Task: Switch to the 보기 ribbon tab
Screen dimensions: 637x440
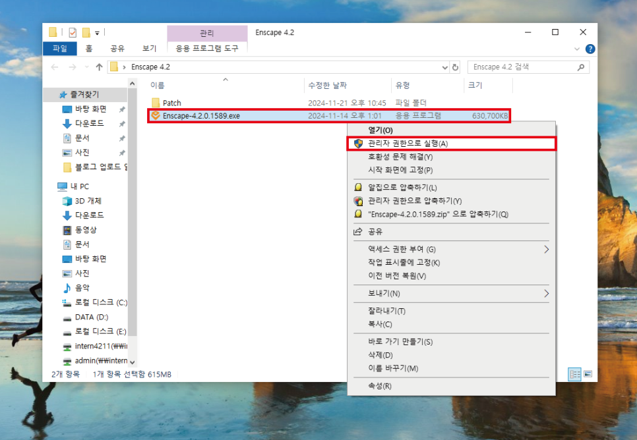Action: pos(149,48)
